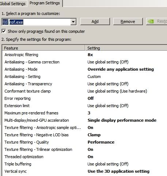Select Texture filtering - Quality feature
The image size is (167, 176).
[27, 142]
